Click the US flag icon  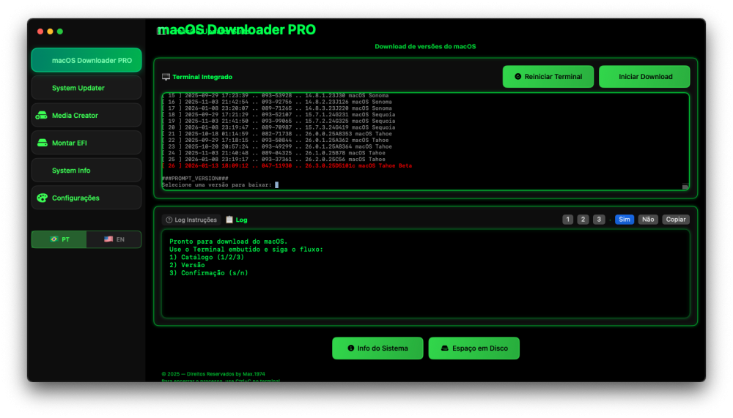coord(108,239)
